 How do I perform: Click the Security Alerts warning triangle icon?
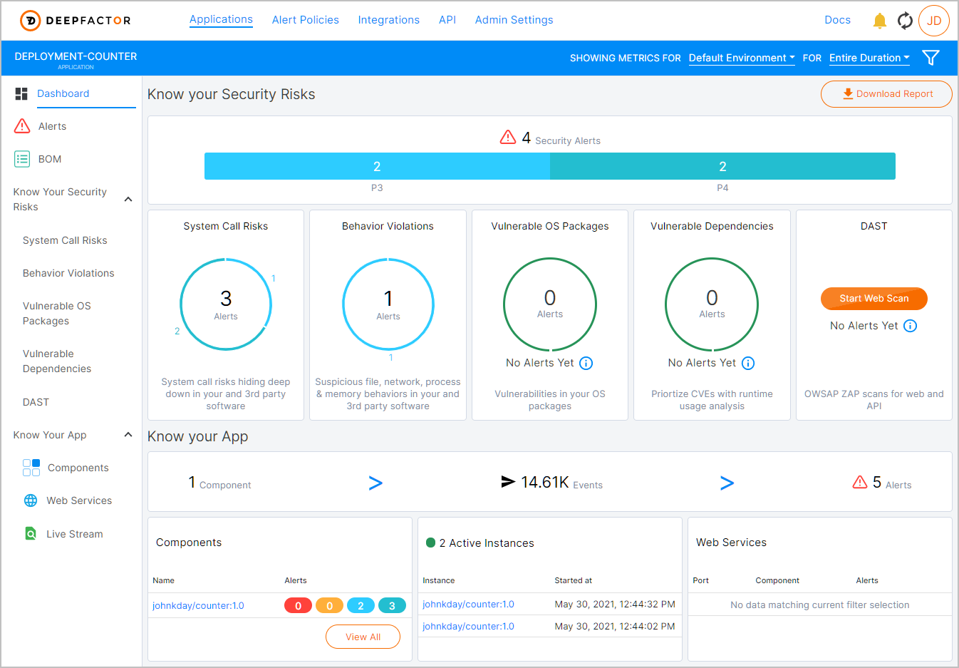(x=508, y=137)
